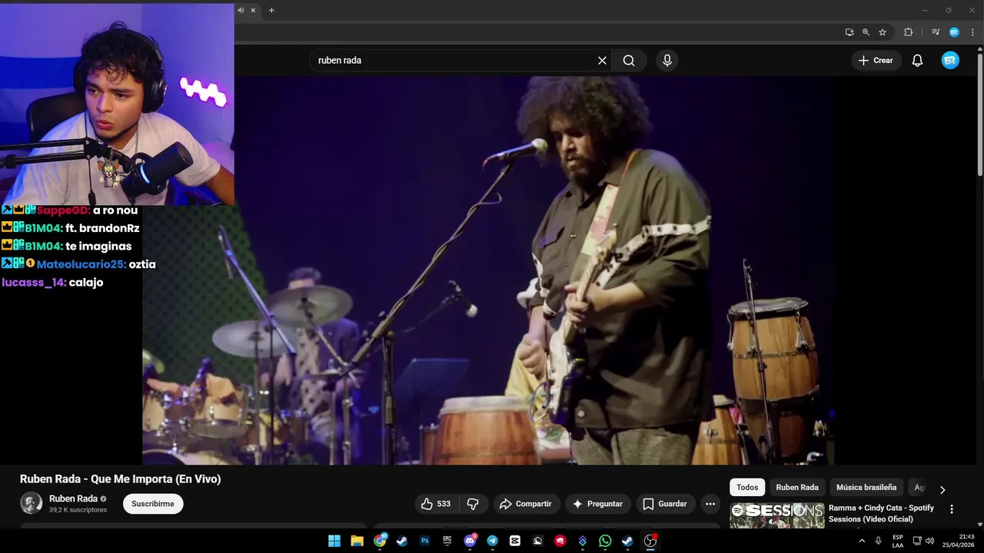
Task: Open CapCut from the taskbar
Action: [515, 541]
